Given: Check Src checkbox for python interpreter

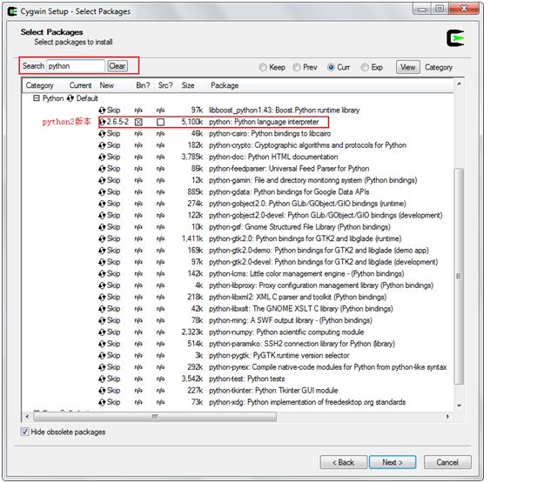Looking at the screenshot, I should click(x=160, y=122).
